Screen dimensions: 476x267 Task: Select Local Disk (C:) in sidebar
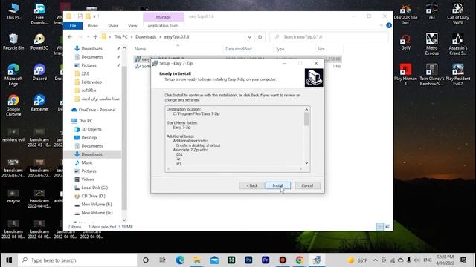click(94, 188)
